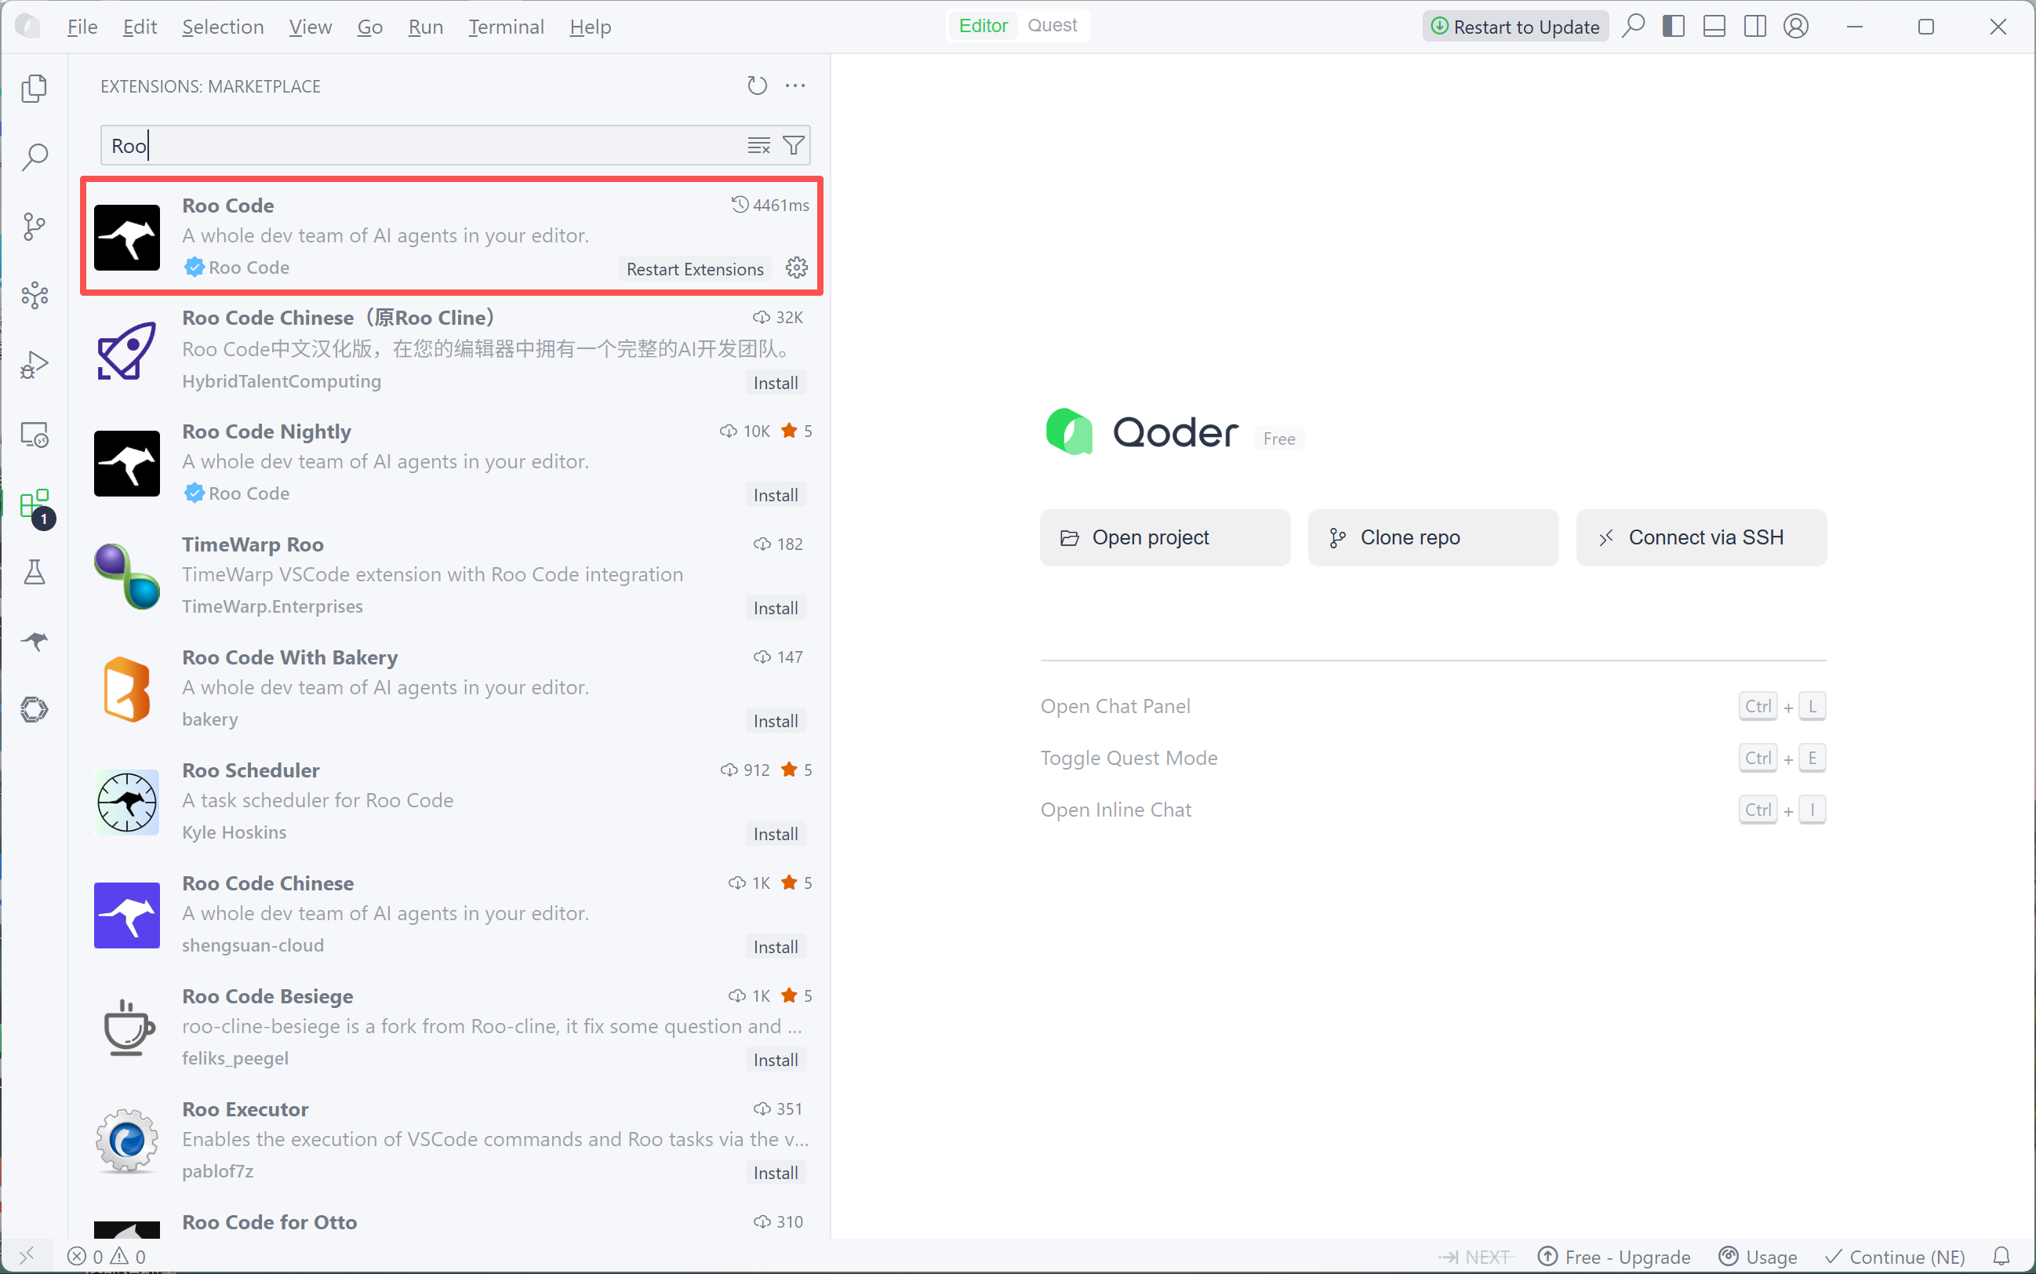Image resolution: width=2036 pixels, height=1274 pixels.
Task: Open extensions views and more actions menu
Action: [x=795, y=86]
